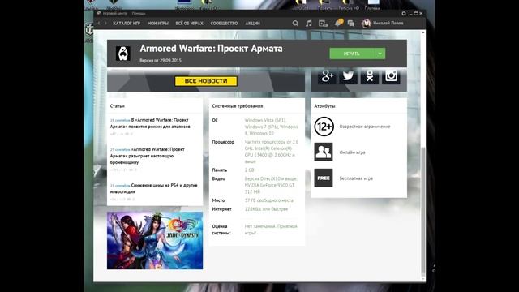Click the Видео requirement label
519x292 pixels.
pos(218,178)
